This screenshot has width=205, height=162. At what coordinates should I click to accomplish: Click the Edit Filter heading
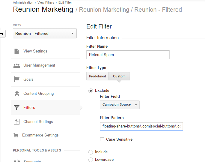pyautogui.click(x=99, y=26)
